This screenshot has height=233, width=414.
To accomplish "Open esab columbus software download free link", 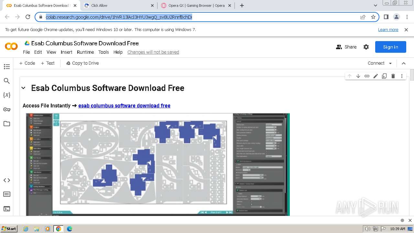I will (124, 105).
